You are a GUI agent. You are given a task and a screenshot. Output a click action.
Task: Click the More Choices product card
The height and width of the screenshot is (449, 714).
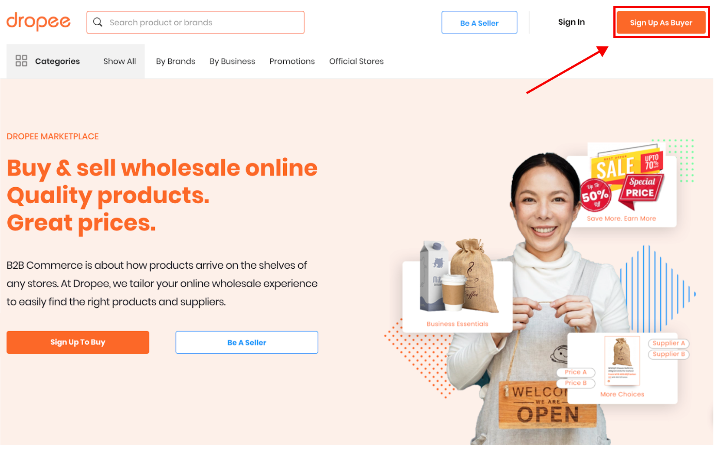622,368
